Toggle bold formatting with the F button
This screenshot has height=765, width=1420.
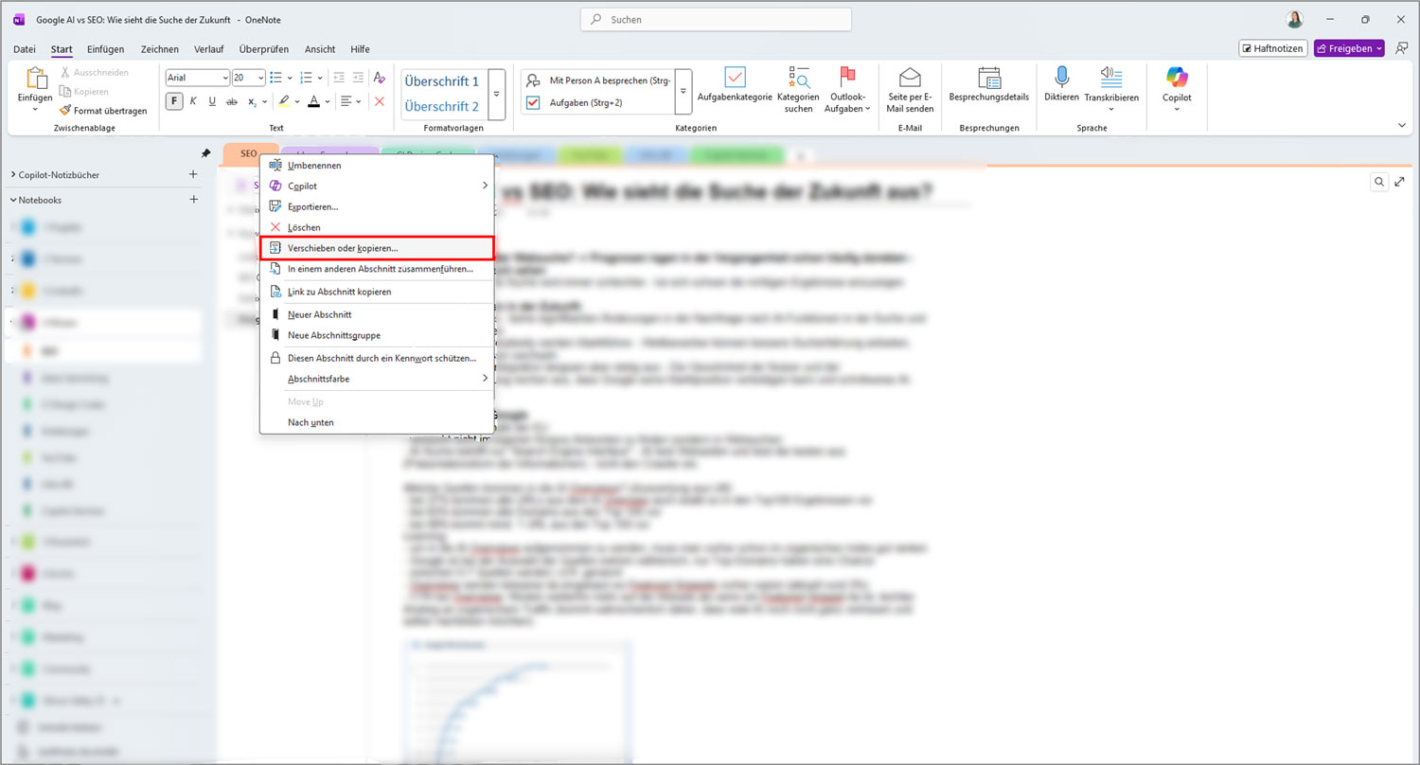pyautogui.click(x=173, y=100)
